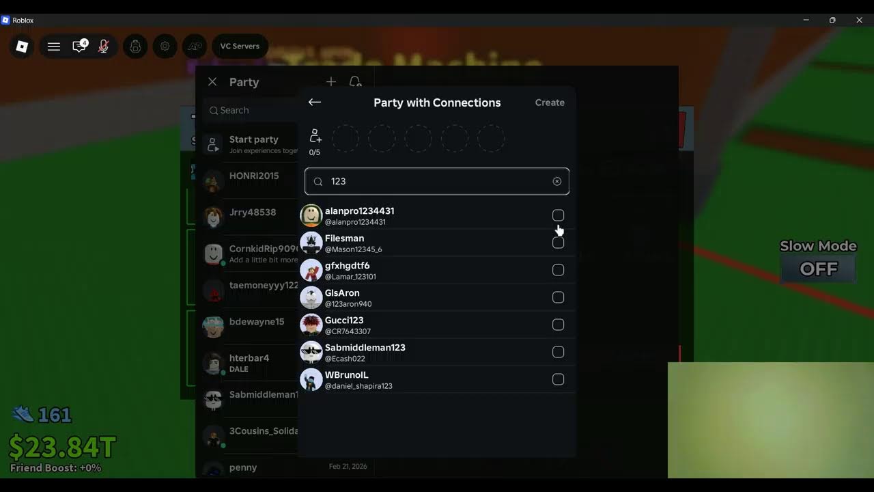Select the Gucci123 checkbox

point(558,325)
